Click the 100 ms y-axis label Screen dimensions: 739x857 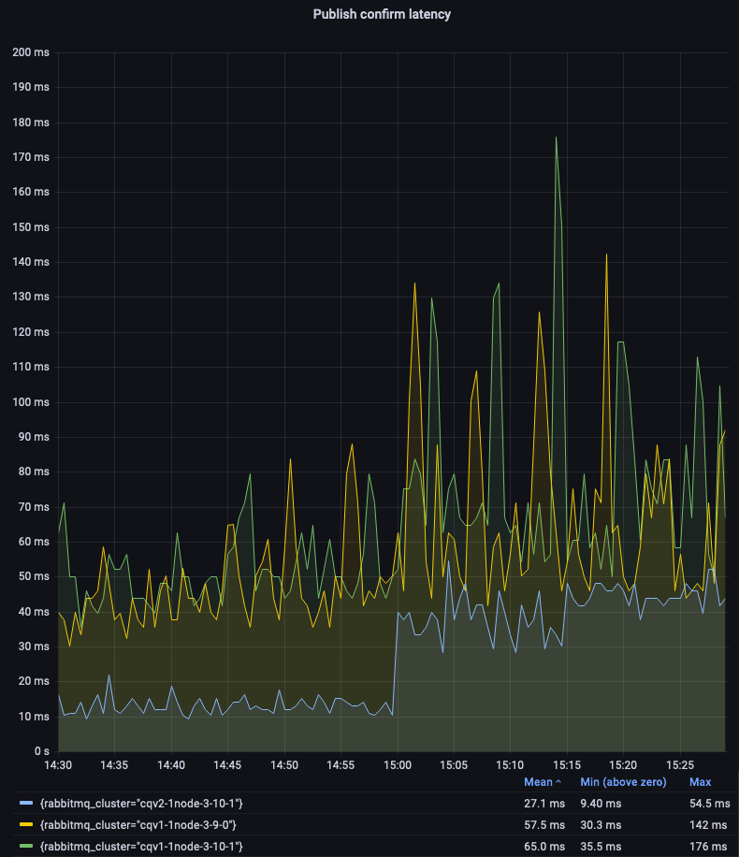[x=31, y=402]
